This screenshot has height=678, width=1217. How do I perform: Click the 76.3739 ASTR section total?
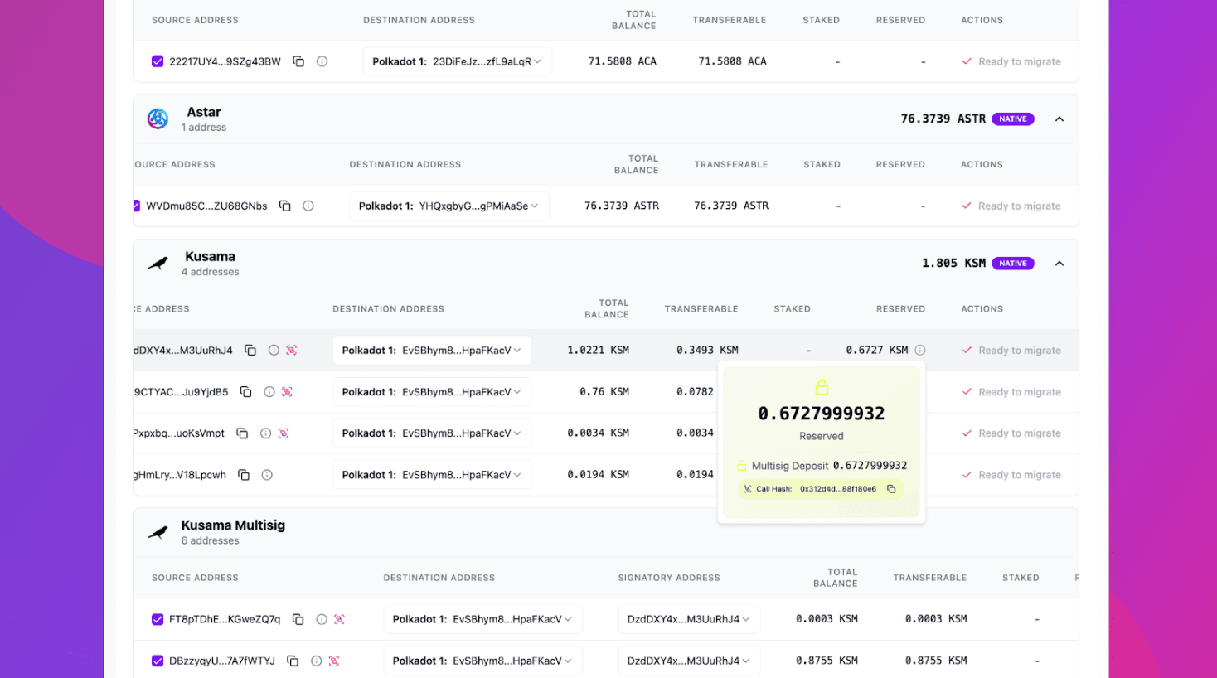pyautogui.click(x=943, y=119)
